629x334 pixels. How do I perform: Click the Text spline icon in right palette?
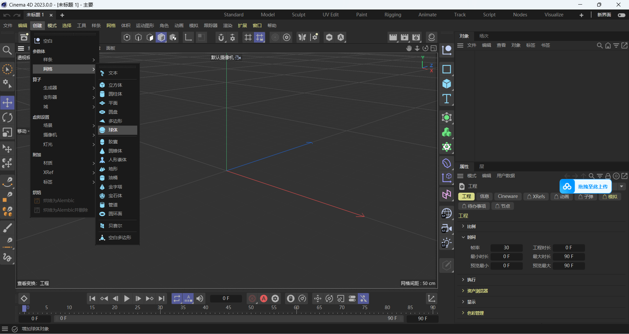(447, 99)
